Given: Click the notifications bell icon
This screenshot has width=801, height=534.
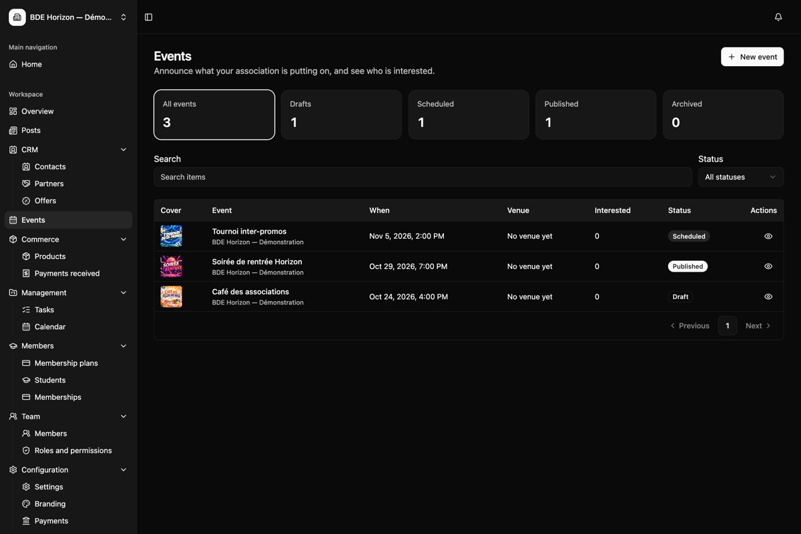Looking at the screenshot, I should [778, 17].
